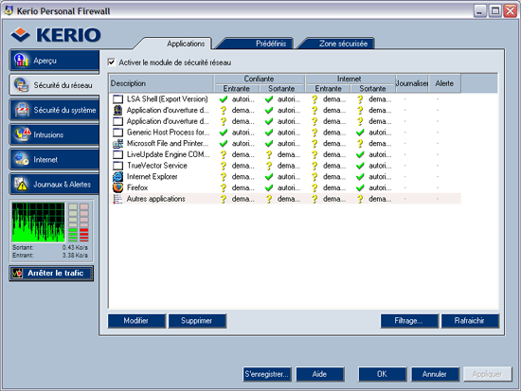Viewport: 521px width, 391px height.
Task: Click Arrêter le trafic button
Action: point(51,273)
